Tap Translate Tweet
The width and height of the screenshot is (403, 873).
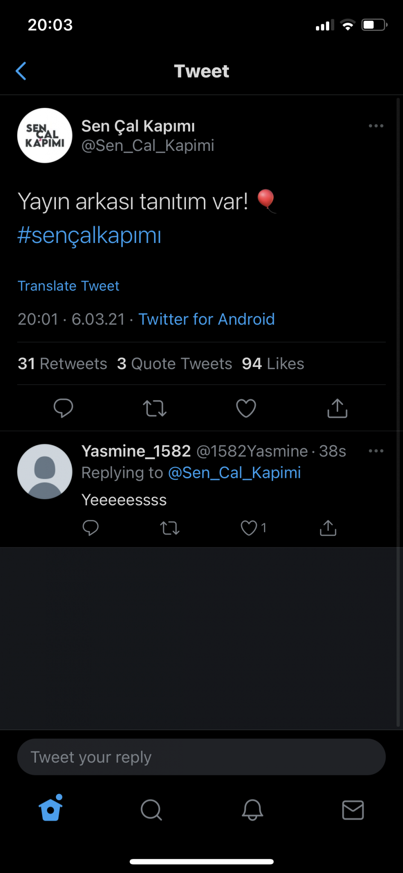pos(69,286)
